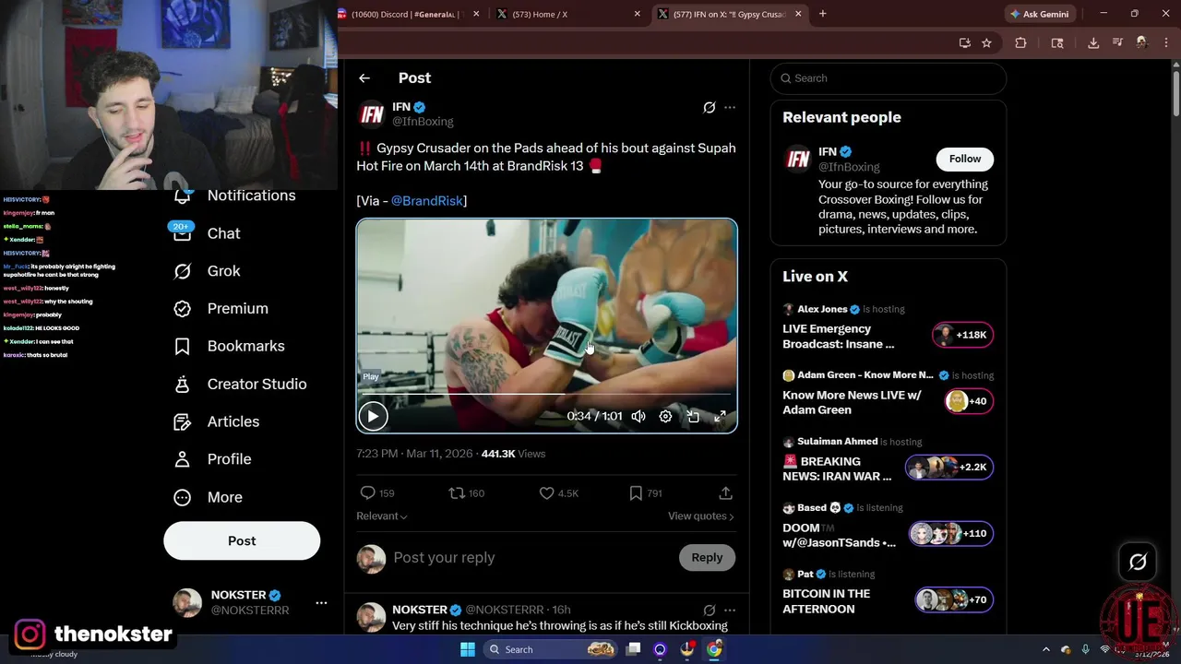
Task: Open Bookmarks in sidebar
Action: pos(229,347)
